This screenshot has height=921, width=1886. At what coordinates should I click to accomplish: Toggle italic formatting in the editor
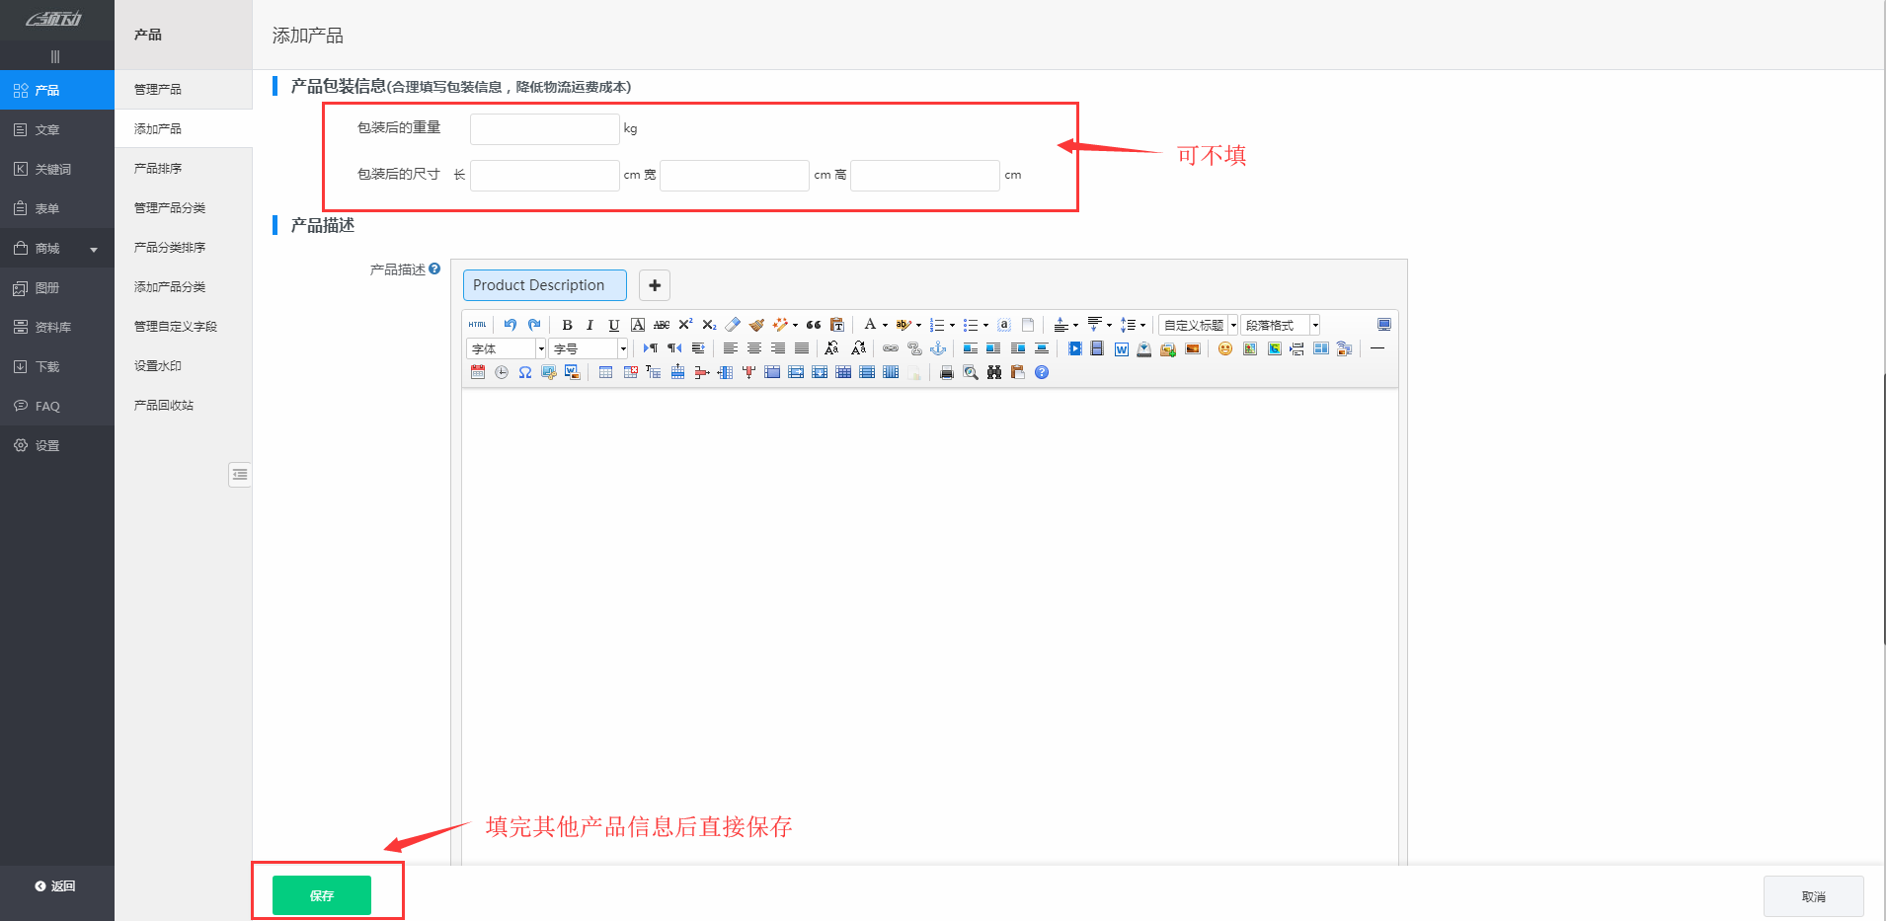[x=589, y=325]
